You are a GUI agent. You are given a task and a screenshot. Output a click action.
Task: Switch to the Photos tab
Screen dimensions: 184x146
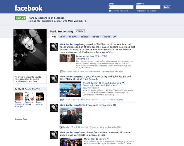coord(85,37)
